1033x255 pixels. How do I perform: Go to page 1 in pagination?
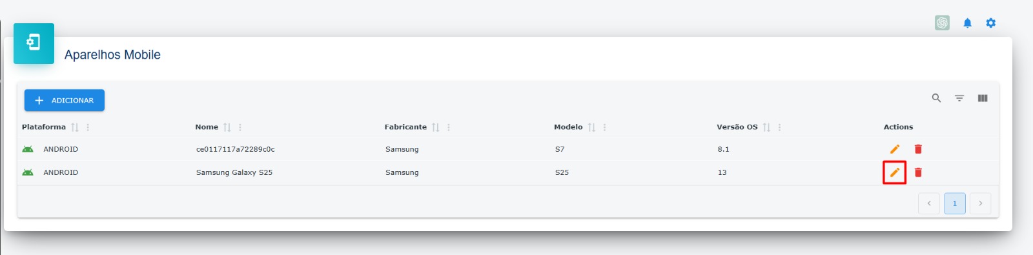(955, 203)
